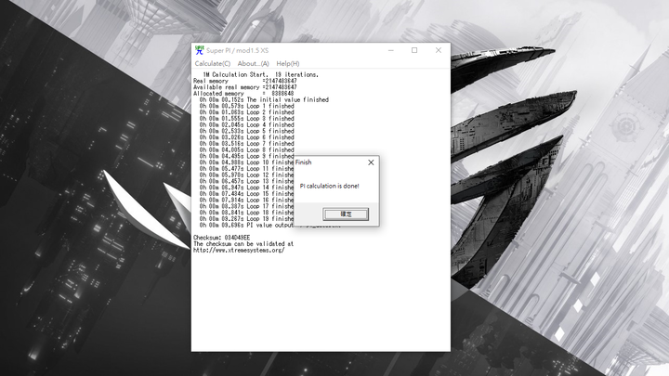
Task: Click the 'Allocated memory' line
Action: coord(243,94)
